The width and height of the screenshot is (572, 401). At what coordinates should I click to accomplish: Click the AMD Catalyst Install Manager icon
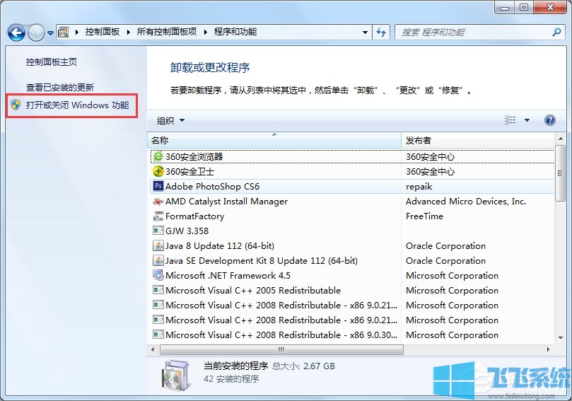tap(158, 202)
